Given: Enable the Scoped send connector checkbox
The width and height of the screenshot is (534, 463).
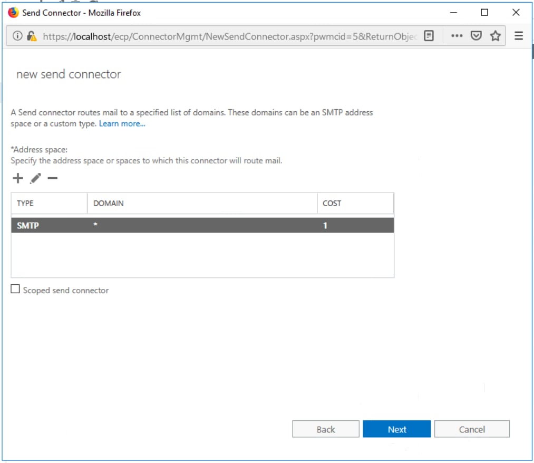Looking at the screenshot, I should (x=15, y=289).
